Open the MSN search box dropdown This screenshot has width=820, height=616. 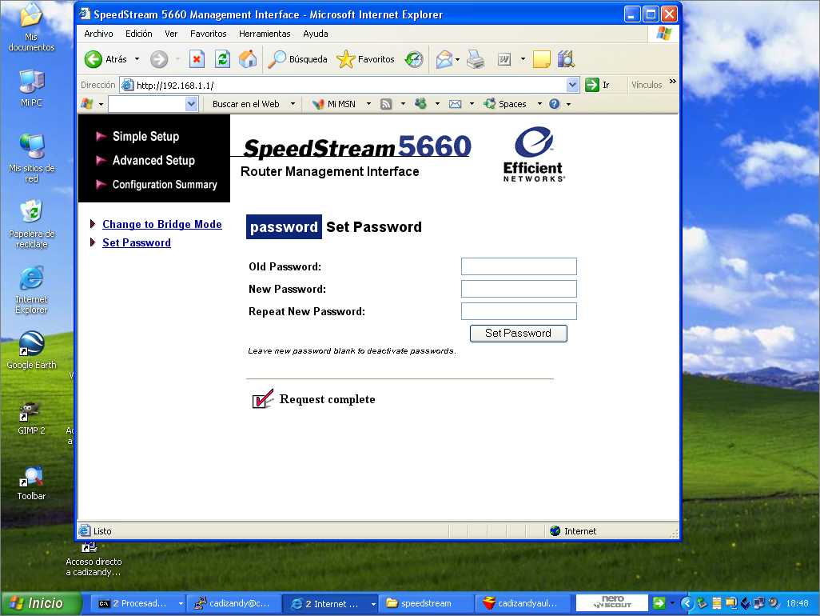(x=191, y=104)
